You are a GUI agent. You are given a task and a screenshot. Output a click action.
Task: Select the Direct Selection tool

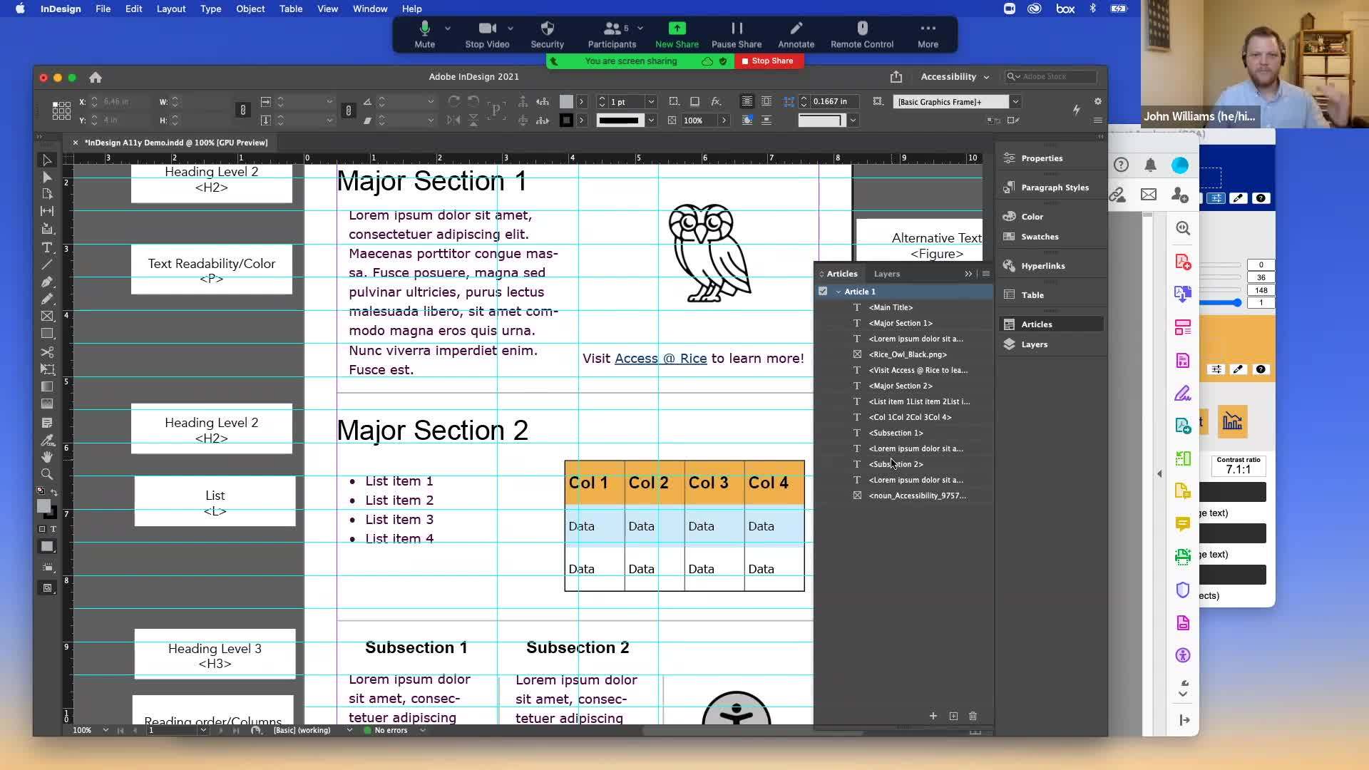[x=47, y=178]
